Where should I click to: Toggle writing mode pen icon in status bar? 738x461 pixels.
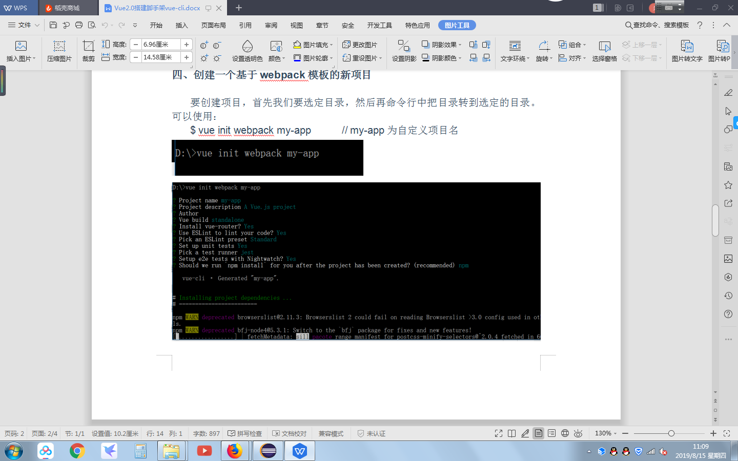click(x=525, y=433)
